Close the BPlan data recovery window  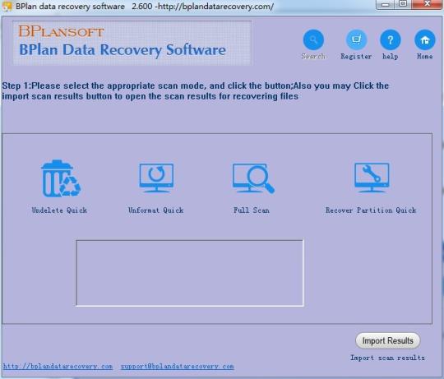tap(428, 4)
